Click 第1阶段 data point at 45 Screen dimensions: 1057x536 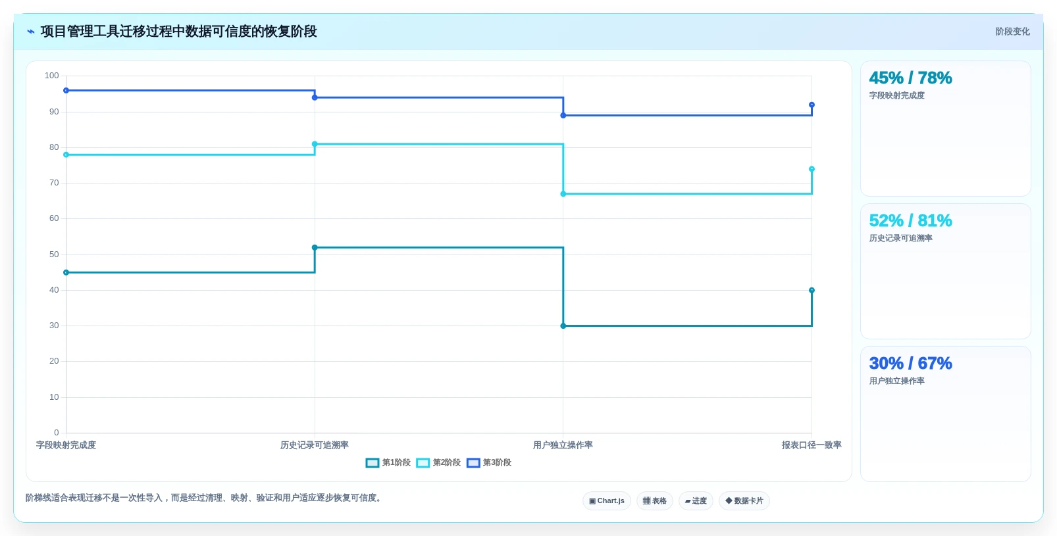pyautogui.click(x=66, y=272)
